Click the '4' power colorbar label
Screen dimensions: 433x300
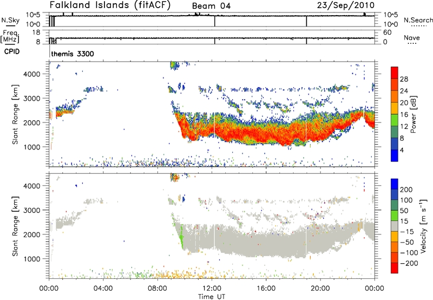(x=402, y=150)
